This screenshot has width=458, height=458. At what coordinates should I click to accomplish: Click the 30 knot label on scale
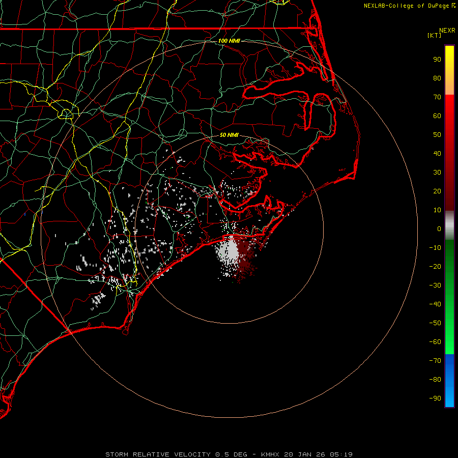[x=437, y=173]
